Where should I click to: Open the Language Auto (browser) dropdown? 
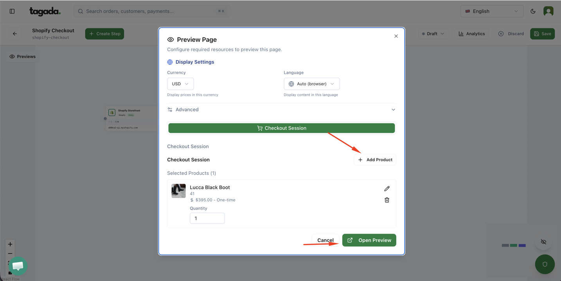[x=311, y=84]
